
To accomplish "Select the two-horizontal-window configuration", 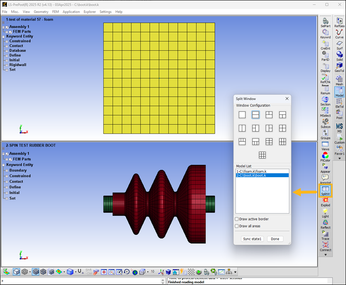I will [255, 115].
